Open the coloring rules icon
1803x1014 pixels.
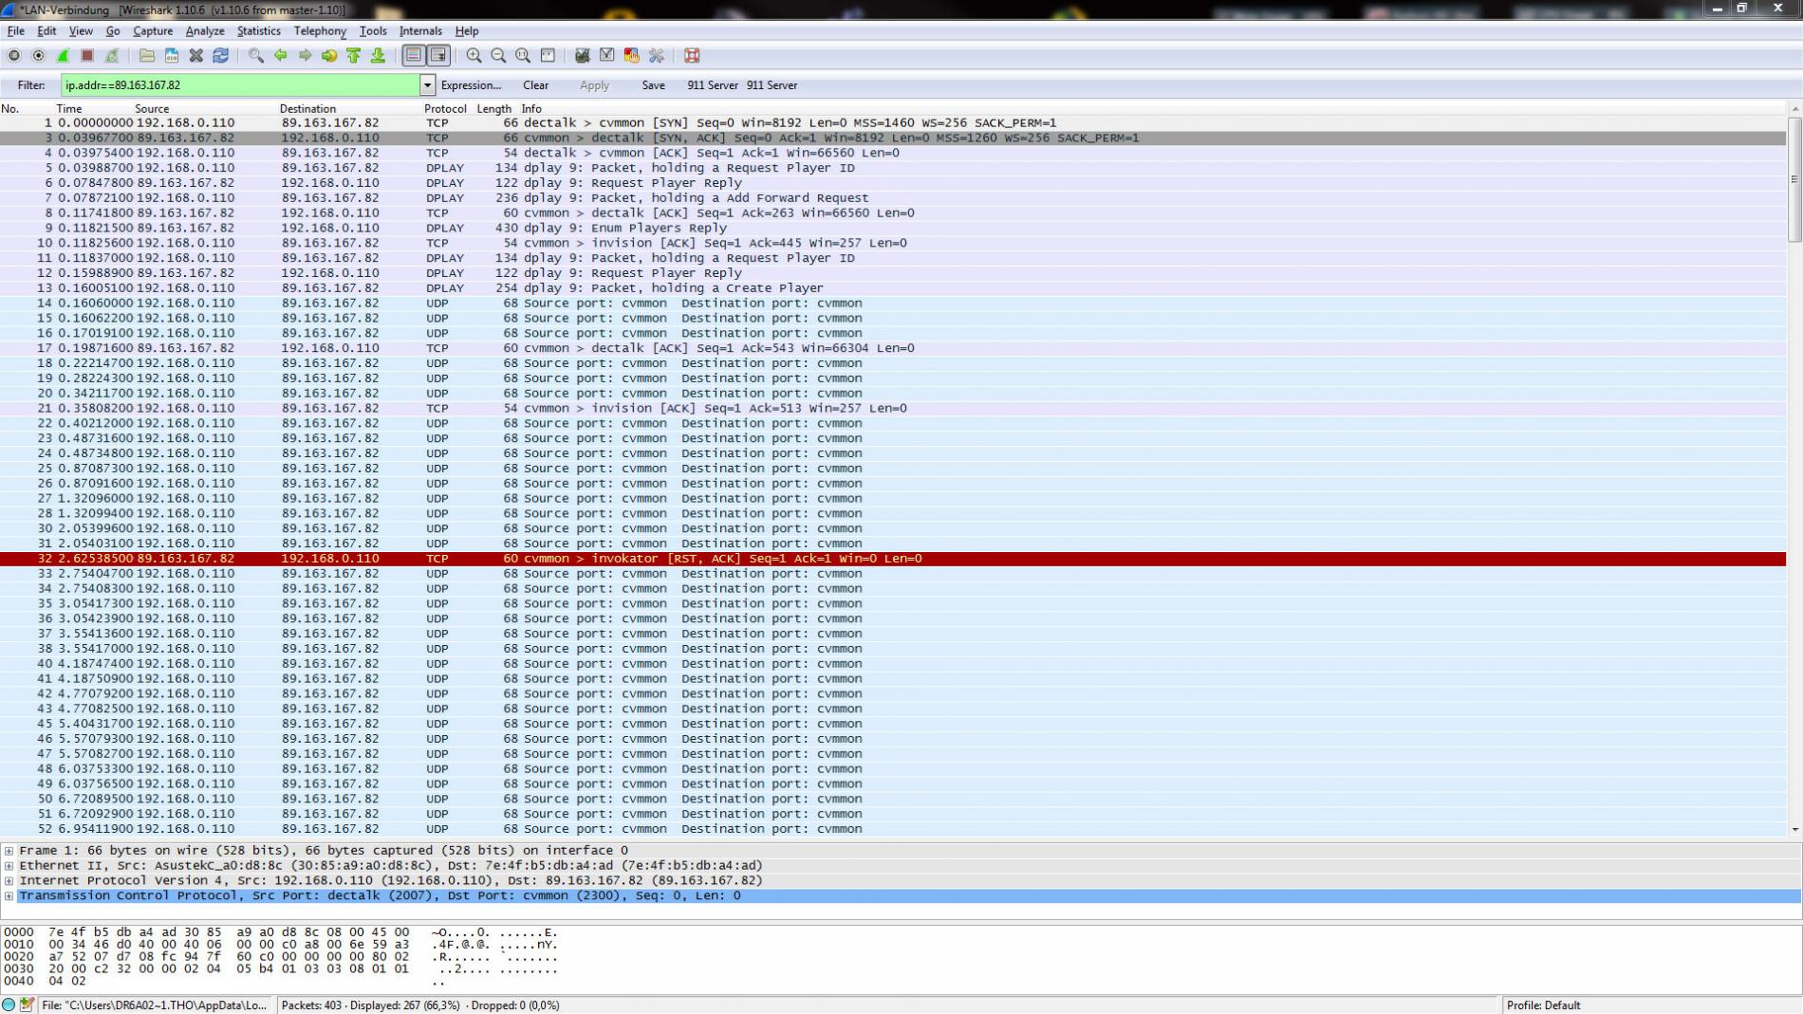(631, 56)
